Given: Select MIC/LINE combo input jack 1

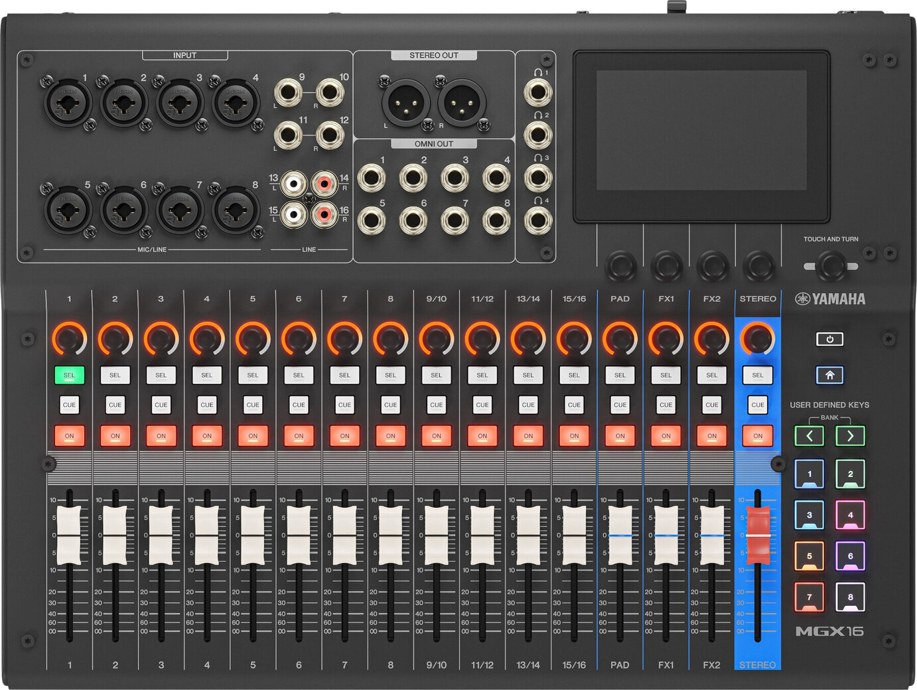Looking at the screenshot, I should coord(68,102).
